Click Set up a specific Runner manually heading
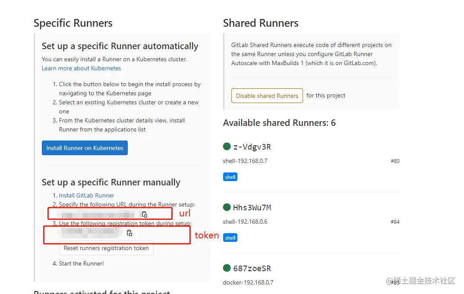The width and height of the screenshot is (464, 294). tap(111, 182)
